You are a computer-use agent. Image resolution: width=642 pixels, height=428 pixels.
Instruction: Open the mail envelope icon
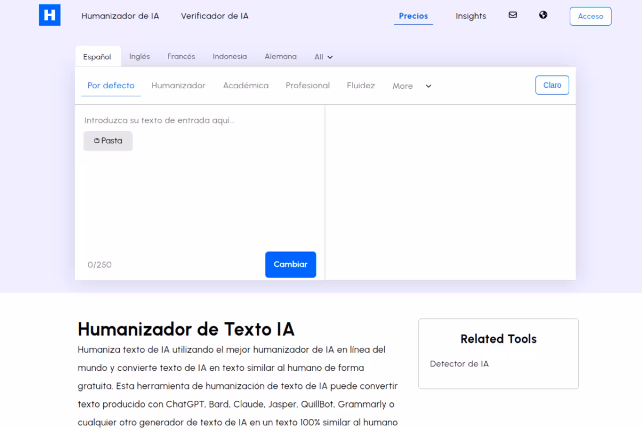(x=513, y=15)
